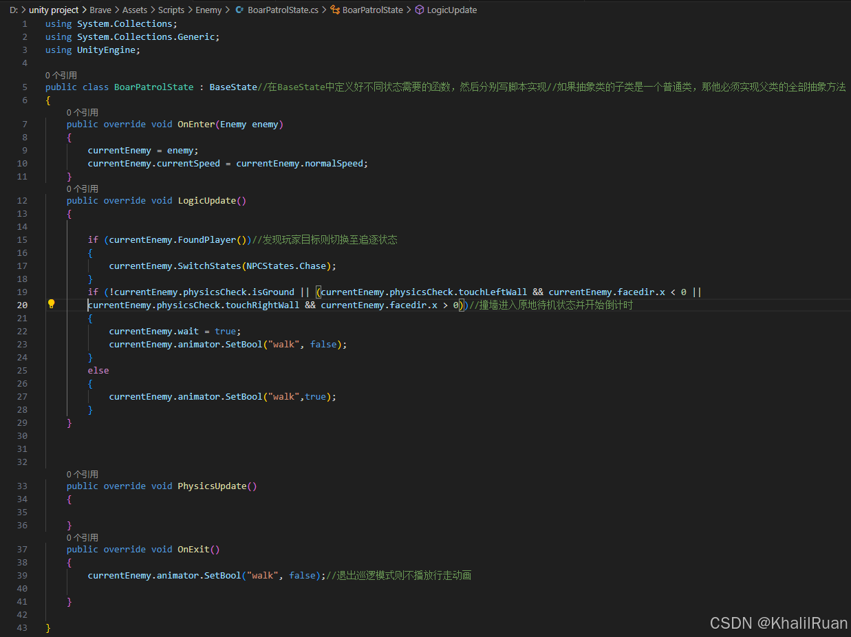The width and height of the screenshot is (851, 637).
Task: Show references CodeLens above the OnExit method
Action: tap(83, 537)
